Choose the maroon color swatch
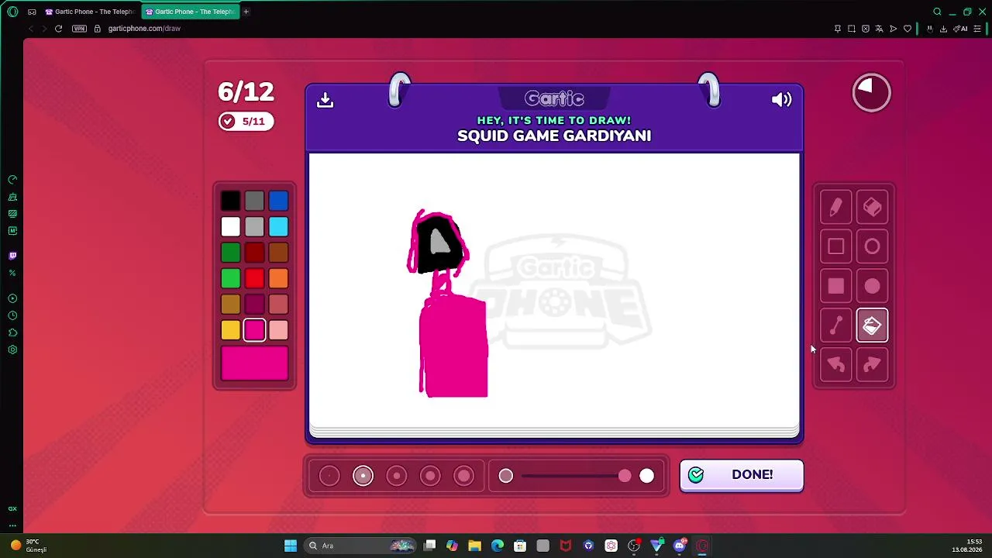The width and height of the screenshot is (992, 558). (254, 305)
